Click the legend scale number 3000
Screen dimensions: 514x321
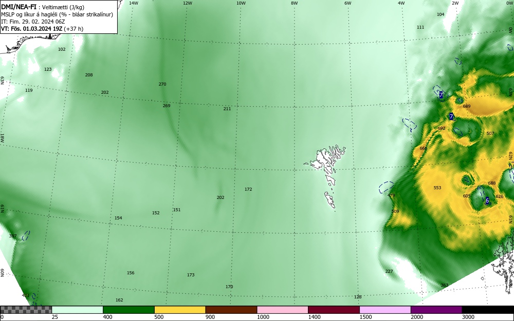(468, 317)
